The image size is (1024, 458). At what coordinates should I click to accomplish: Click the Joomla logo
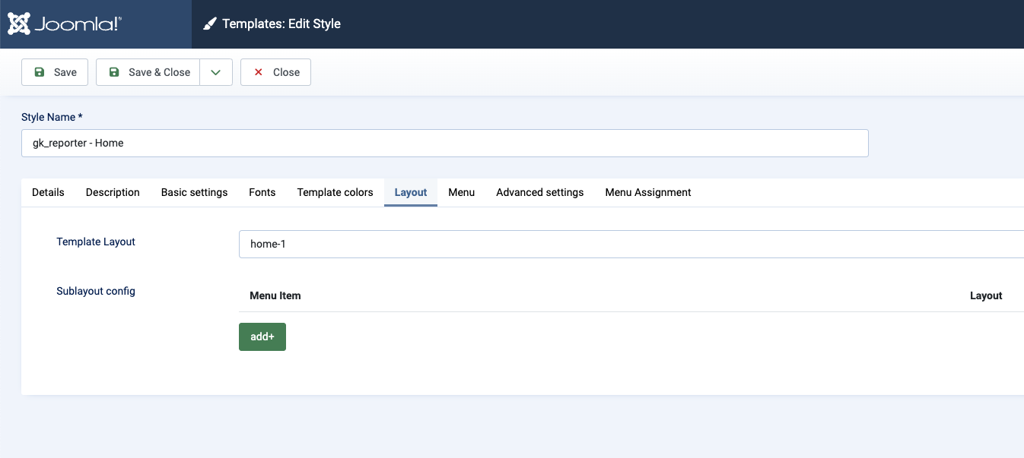65,24
